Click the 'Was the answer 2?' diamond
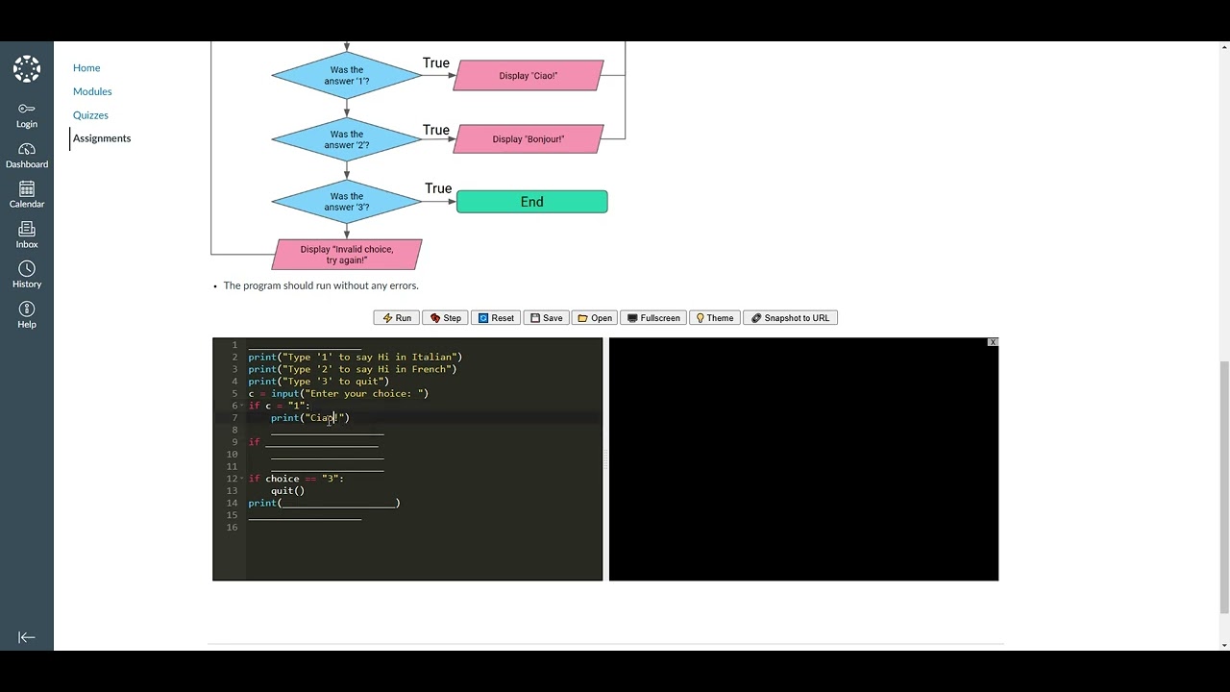The height and width of the screenshot is (692, 1230). (x=347, y=140)
